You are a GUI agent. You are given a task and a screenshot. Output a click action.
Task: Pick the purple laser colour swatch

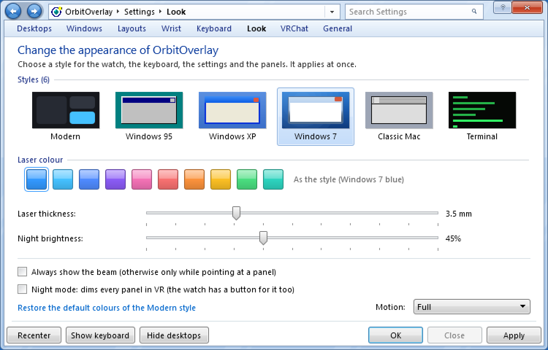coord(115,179)
